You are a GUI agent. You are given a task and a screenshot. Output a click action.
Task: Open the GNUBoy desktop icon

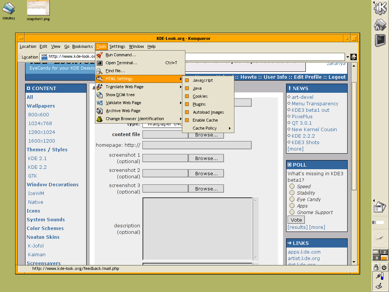pyautogui.click(x=9, y=11)
